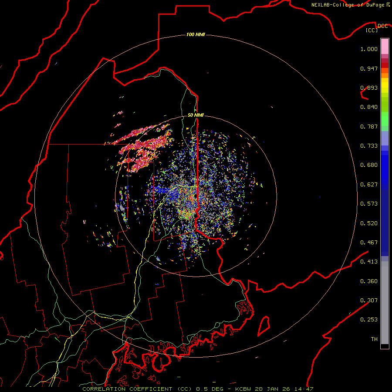Click the TH threshold label in the legend
Viewport: 392px width, 392px height.
[x=374, y=339]
